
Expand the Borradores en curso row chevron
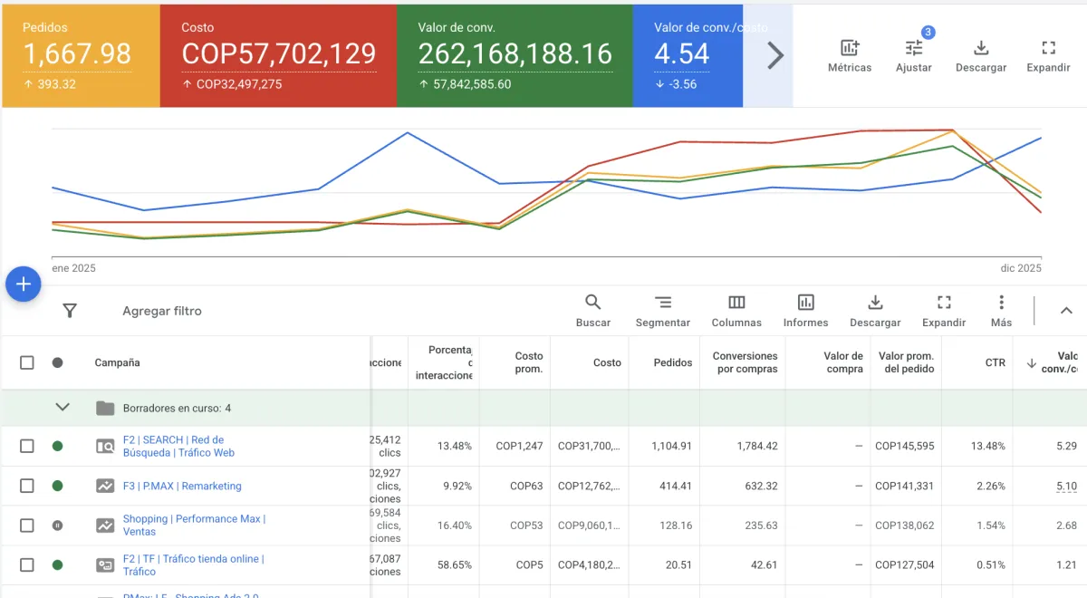point(63,408)
